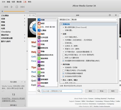Expand 正在播放 in the left tree
The image size is (121, 110).
click(x=25, y=15)
